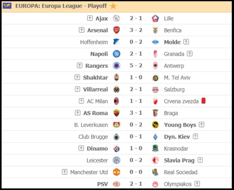Open the Europa League - Playoff header
Screen dimensions: 234x190
(62, 6)
